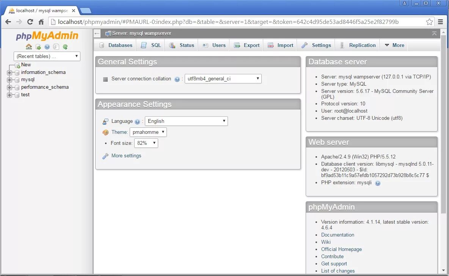Open the Chrome hamburger menu
Screen dimensions: 449x276
[x=440, y=22]
